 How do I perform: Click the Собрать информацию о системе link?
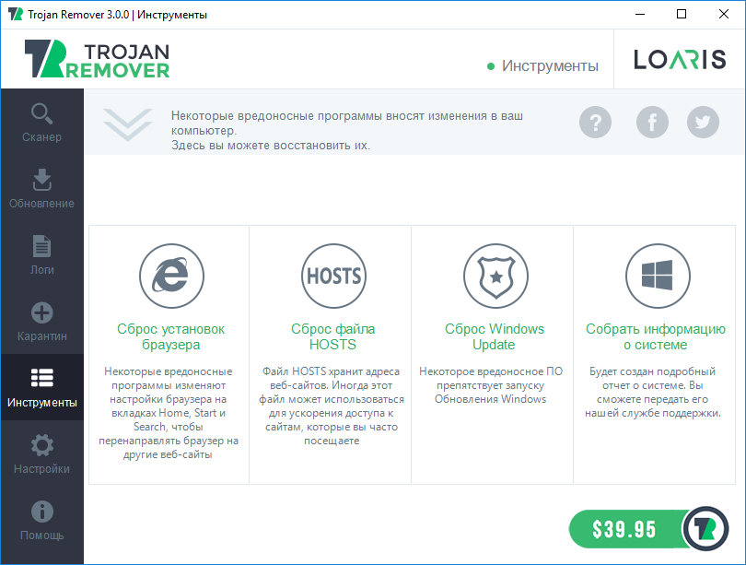pyautogui.click(x=656, y=336)
